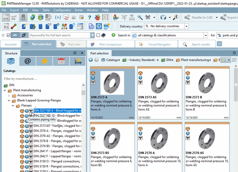The width and height of the screenshot is (238, 172).
Task: Toggle the ABC text search mode button
Action: click(x=16, y=35)
